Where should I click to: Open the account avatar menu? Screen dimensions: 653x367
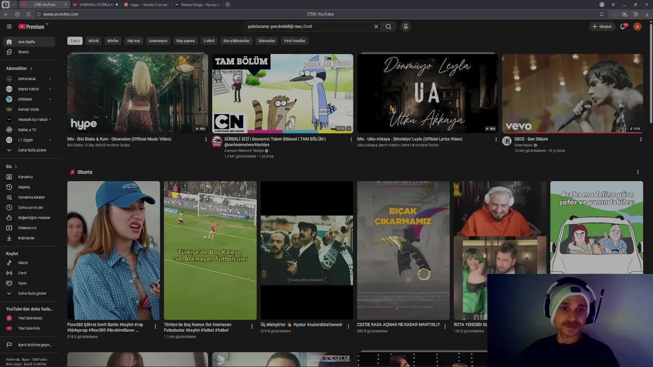[x=637, y=27]
